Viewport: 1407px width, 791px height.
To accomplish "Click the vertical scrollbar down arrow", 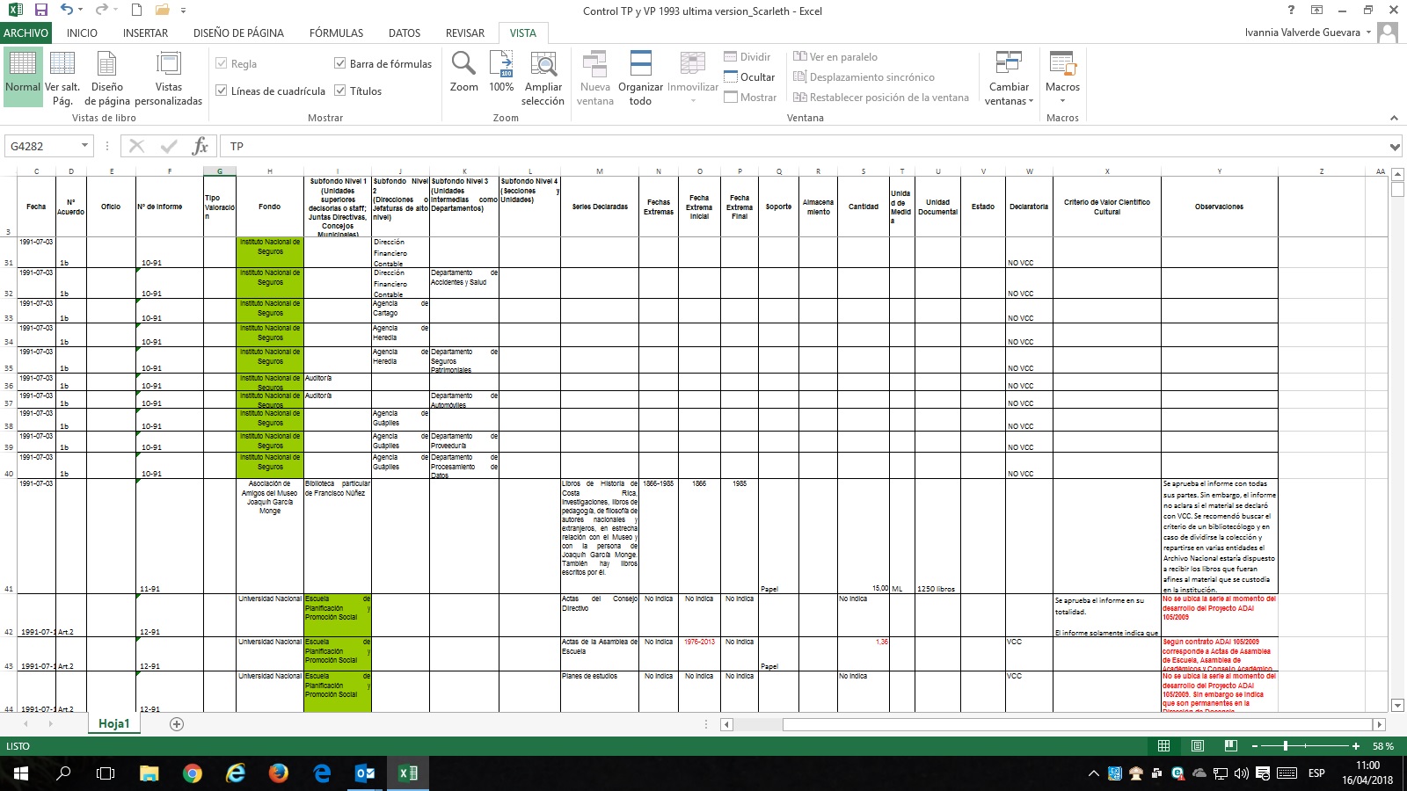I will pos(1397,706).
